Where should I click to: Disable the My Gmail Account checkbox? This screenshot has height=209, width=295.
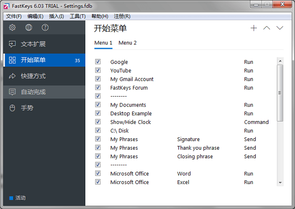pyautogui.click(x=98, y=79)
